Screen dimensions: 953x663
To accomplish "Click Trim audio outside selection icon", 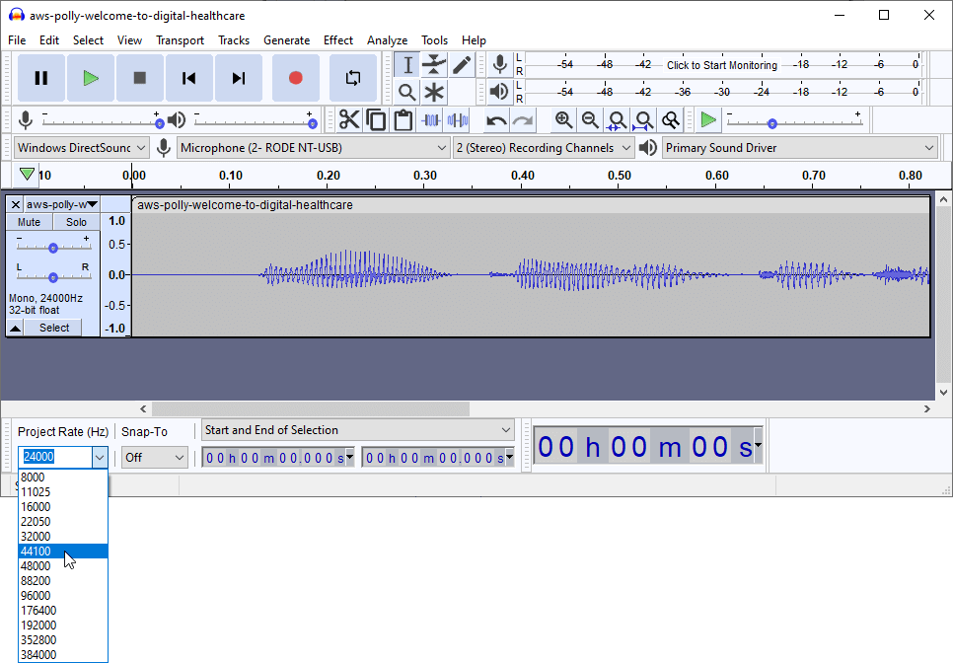I will pos(430,119).
